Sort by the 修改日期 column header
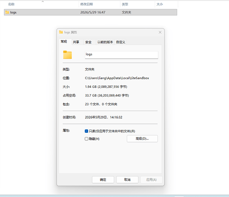The height and width of the screenshot is (197, 229). click(x=87, y=4)
